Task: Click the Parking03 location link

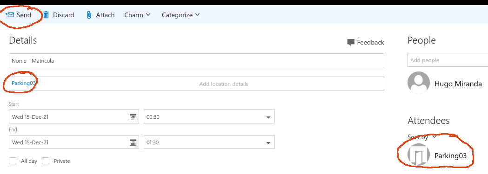Action: [x=24, y=83]
